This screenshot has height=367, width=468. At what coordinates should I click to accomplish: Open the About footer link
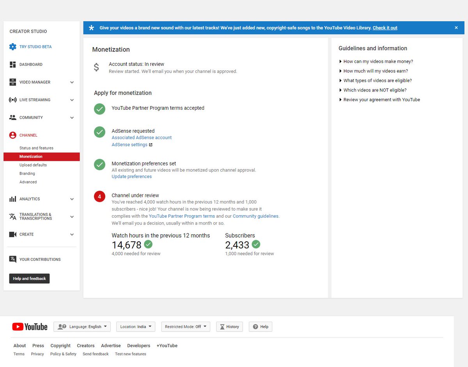pos(19,346)
